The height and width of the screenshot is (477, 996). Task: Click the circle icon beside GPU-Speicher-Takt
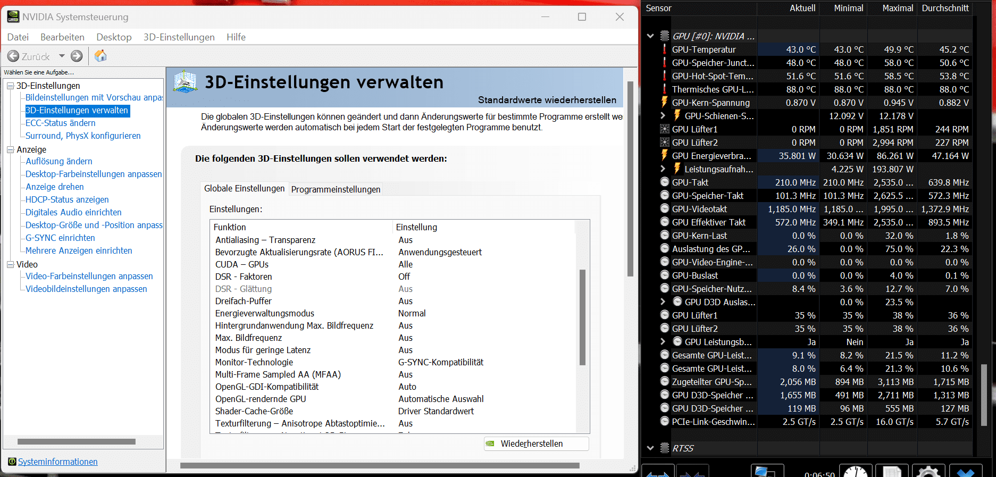(x=665, y=195)
